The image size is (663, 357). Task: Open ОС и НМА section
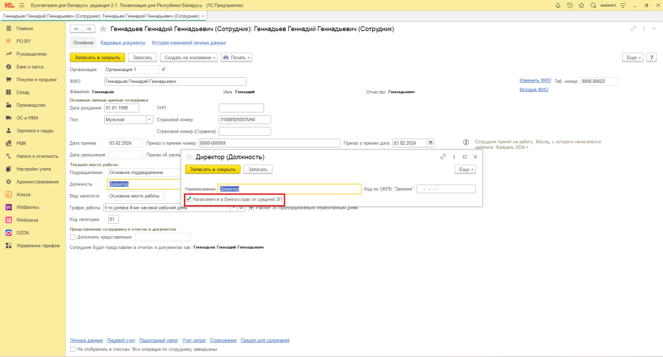(x=27, y=118)
